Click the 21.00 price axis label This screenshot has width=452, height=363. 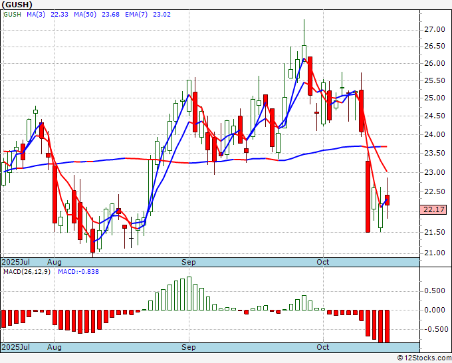point(434,253)
